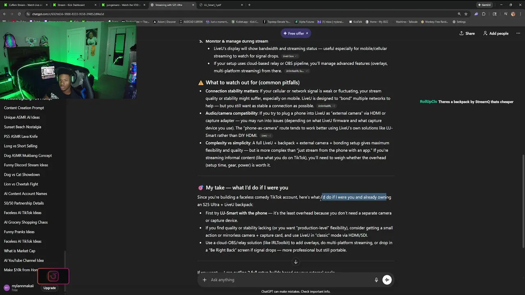The height and width of the screenshot is (295, 525).
Task: Click the Upgrade button
Action: pos(50,288)
